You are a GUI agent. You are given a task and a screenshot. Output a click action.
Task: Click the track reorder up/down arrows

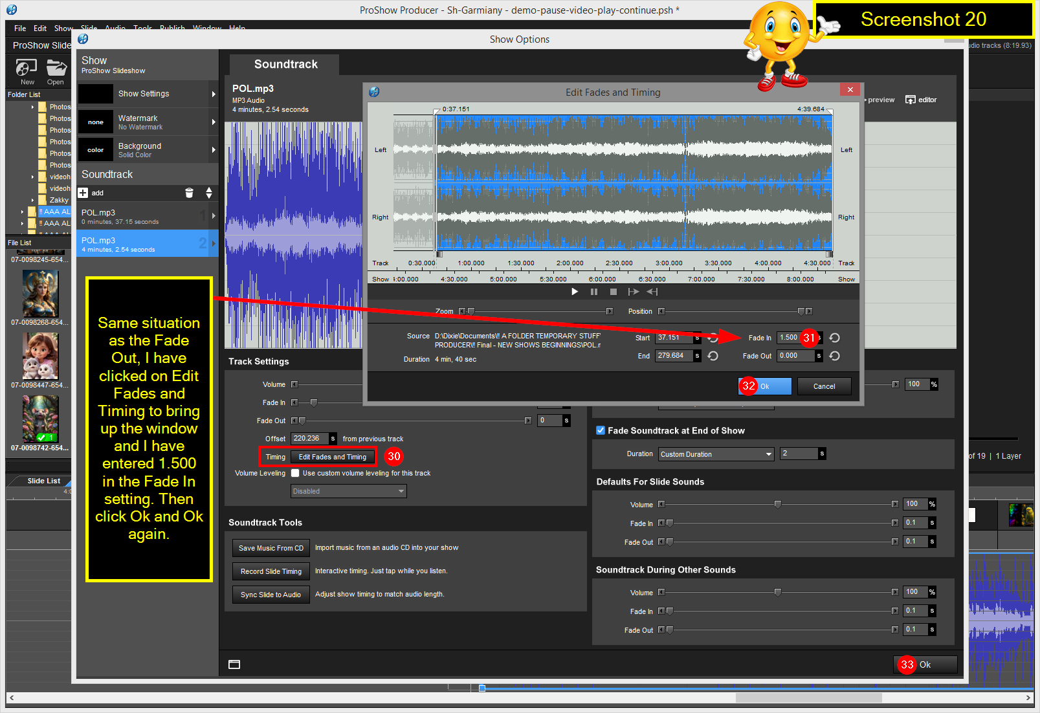point(209,193)
